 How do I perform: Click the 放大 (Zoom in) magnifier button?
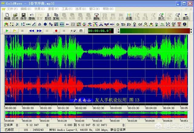(161, 17)
